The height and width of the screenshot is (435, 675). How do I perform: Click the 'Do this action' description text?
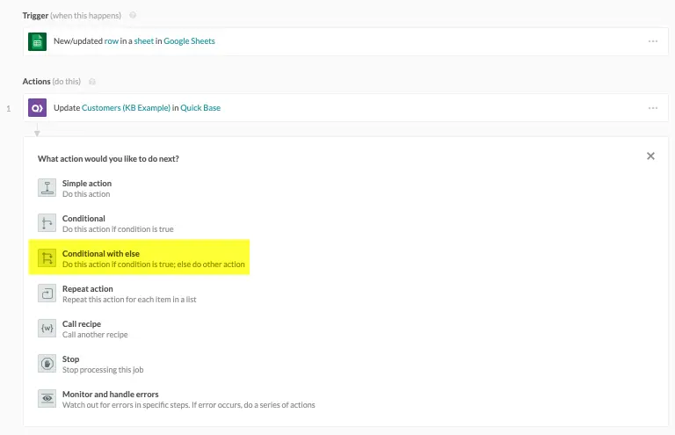click(86, 194)
